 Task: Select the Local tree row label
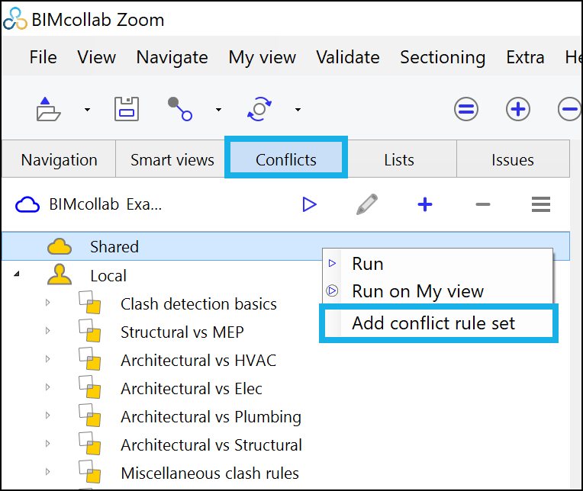click(x=108, y=276)
